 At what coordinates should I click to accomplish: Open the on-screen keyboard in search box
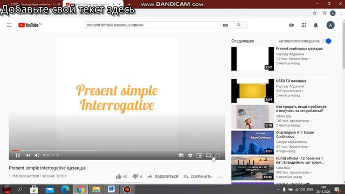[x=225, y=25]
